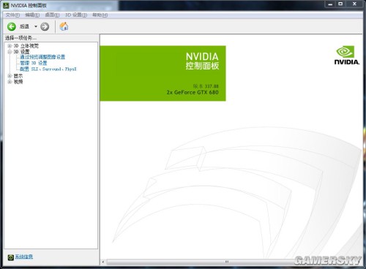Click the horizontal scrollbar left arrow

(103, 262)
